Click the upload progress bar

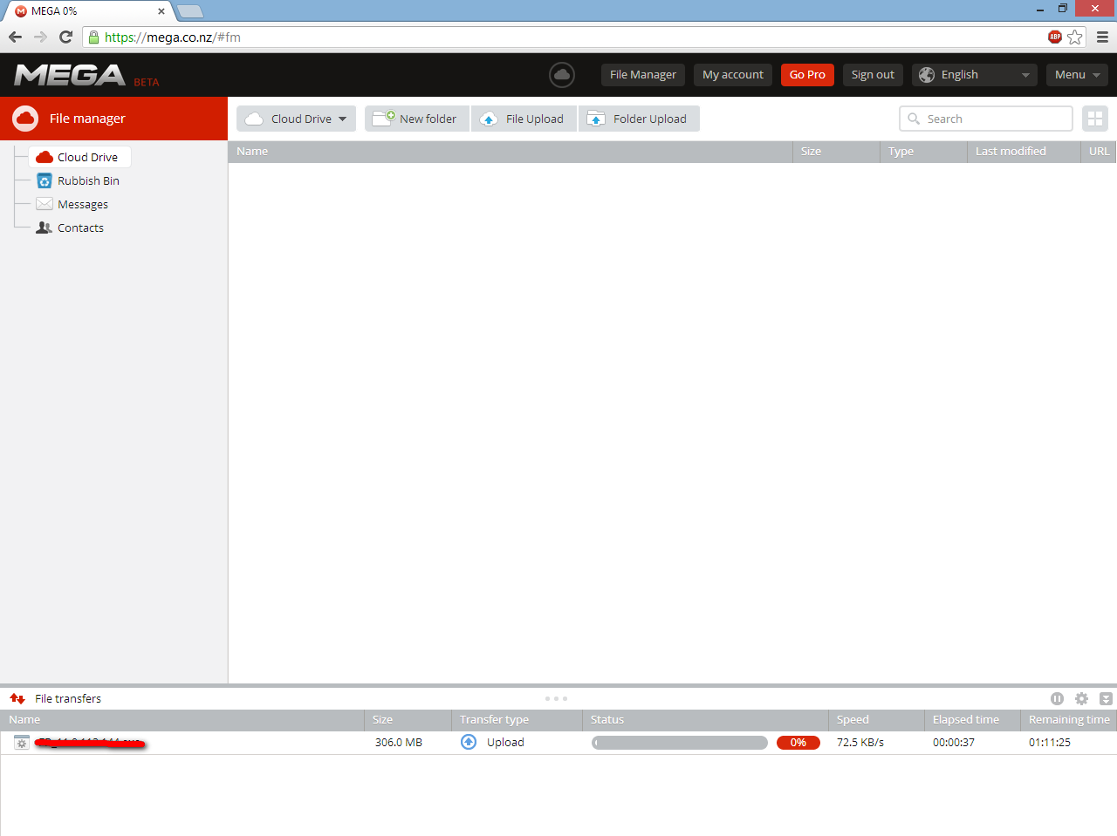[680, 743]
